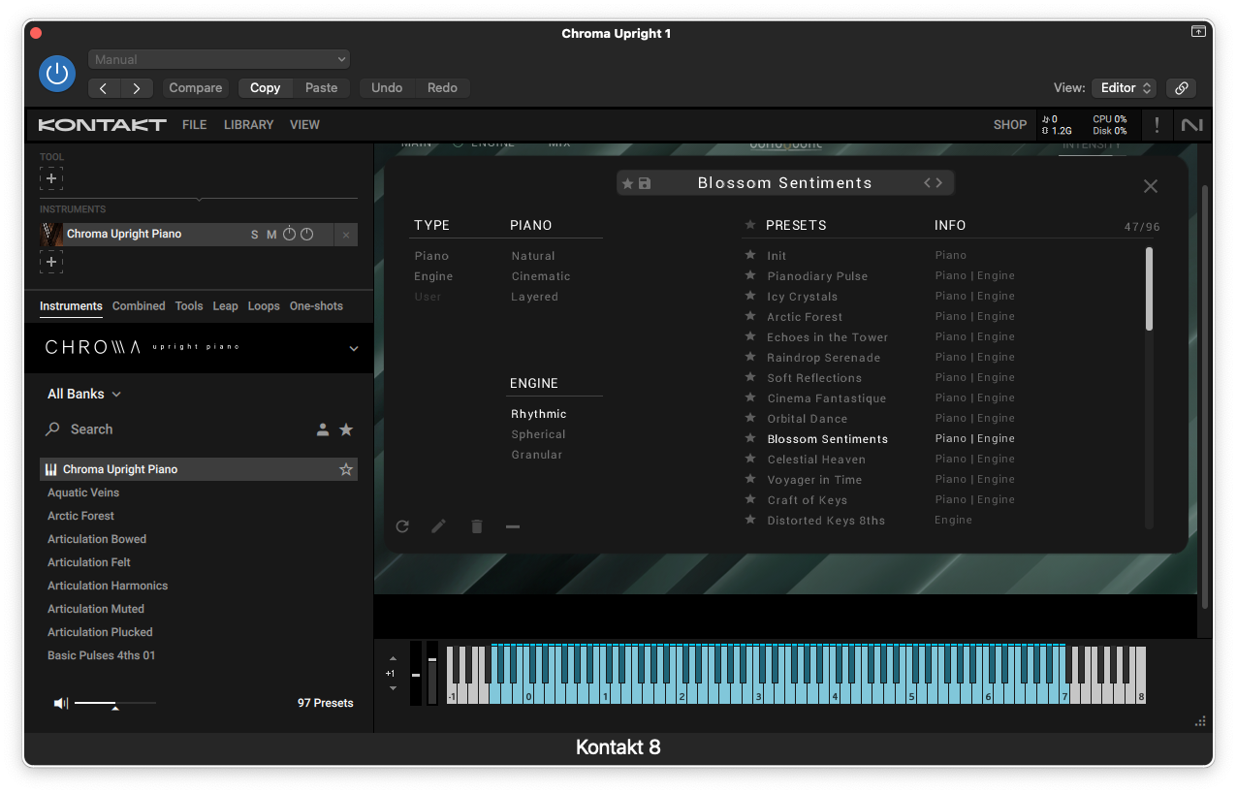
Task: Remove Chroma Upright Piano with X icon
Action: (347, 235)
